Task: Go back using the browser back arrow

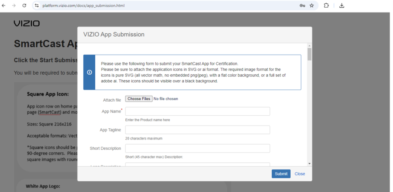Action: (x=4, y=6)
